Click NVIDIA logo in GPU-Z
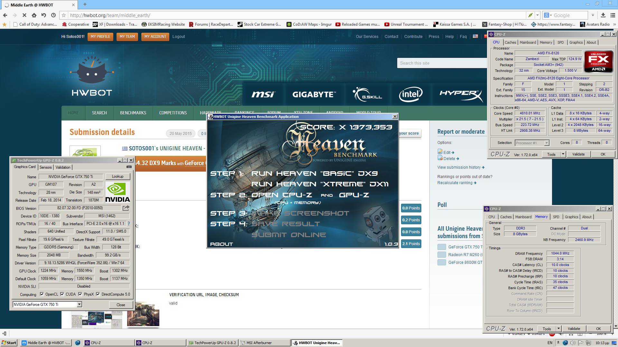This screenshot has width=618, height=347. pos(117,192)
